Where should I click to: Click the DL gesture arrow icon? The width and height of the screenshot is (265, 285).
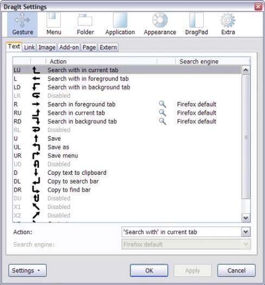click(x=36, y=181)
